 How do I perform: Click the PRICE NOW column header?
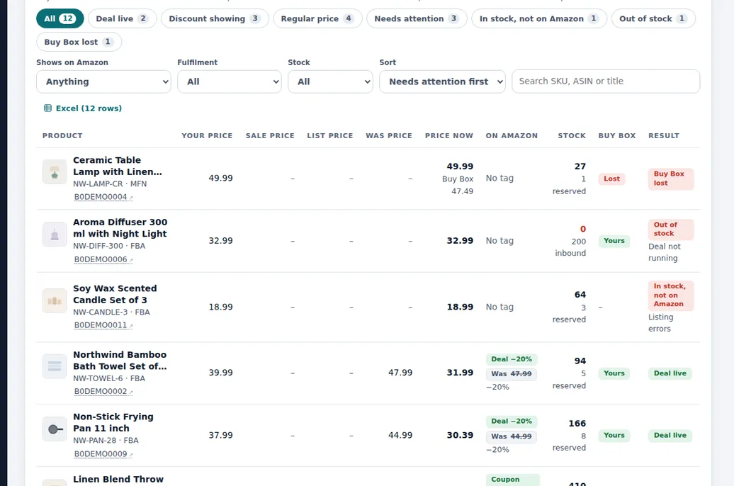[449, 136]
